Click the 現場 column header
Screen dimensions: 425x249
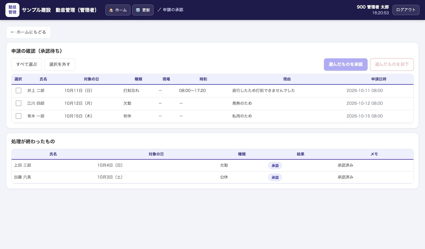[166, 79]
